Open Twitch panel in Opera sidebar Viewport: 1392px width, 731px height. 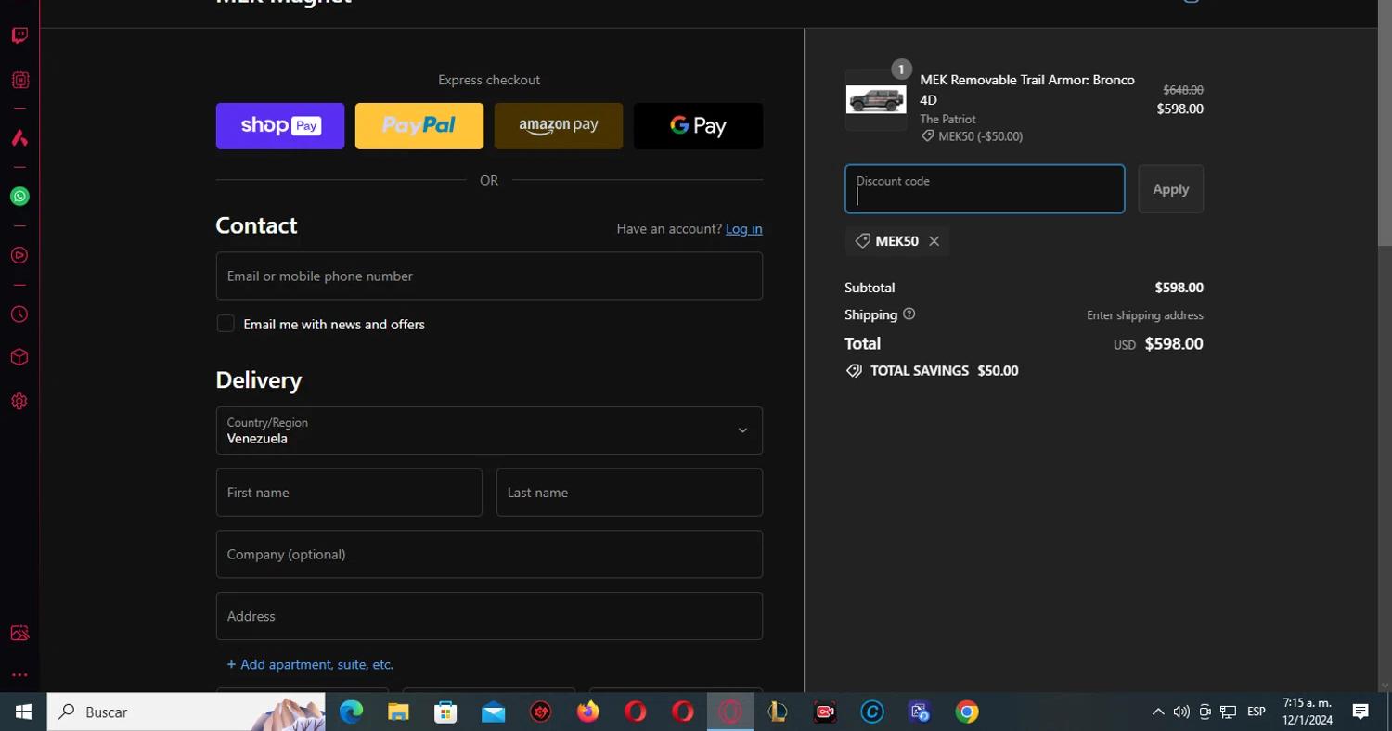19,35
